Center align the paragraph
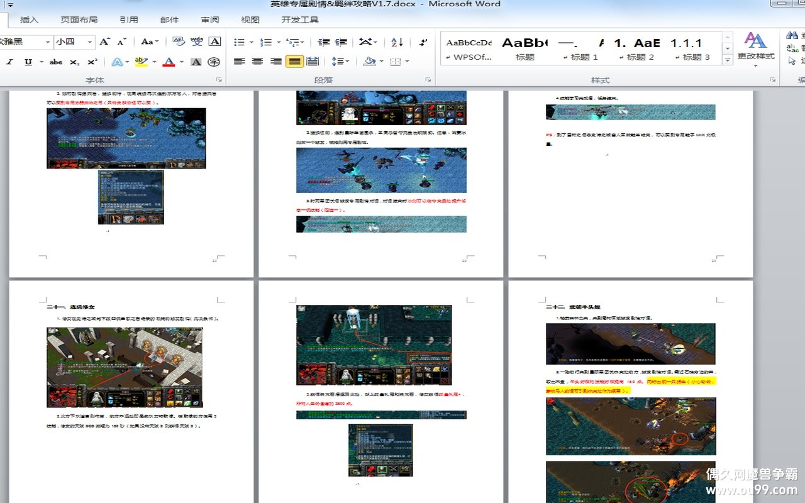This screenshot has width=805, height=503. tap(257, 62)
